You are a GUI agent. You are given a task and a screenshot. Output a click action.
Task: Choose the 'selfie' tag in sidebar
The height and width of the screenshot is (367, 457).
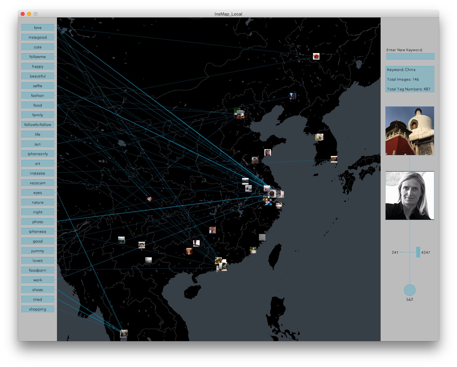[x=38, y=86]
